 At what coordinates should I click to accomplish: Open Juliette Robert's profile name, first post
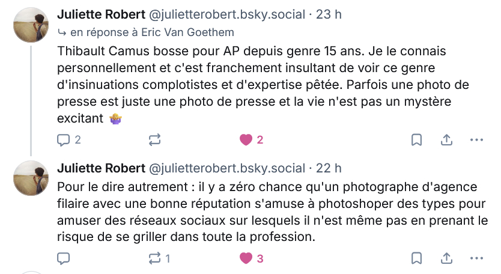[101, 14]
